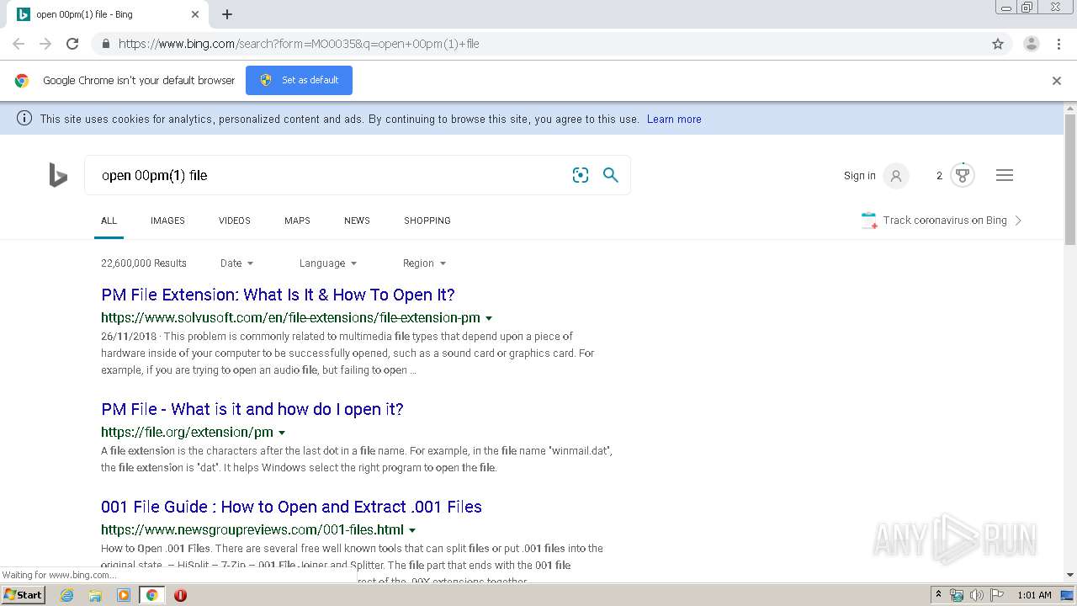
Task: Click the Windows Start button
Action: point(24,595)
